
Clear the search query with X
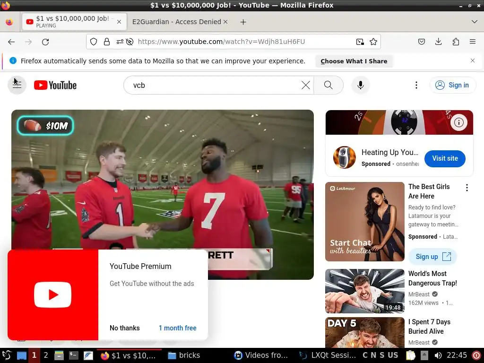coord(306,85)
